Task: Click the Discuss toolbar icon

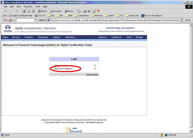Action: pos(94,11)
